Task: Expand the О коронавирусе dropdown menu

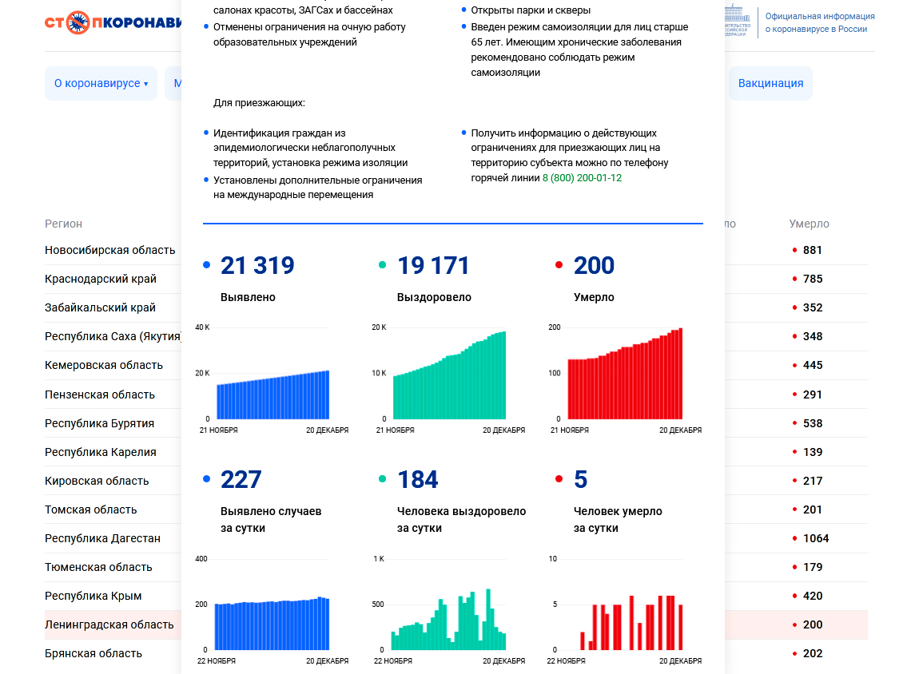Action: [x=101, y=84]
